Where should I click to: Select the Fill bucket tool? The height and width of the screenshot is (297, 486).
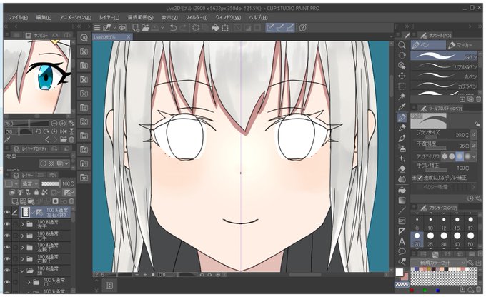tap(402, 190)
